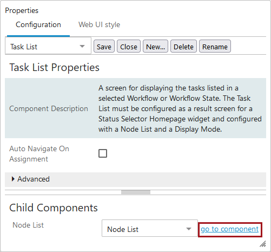Screen dimensions: 271x252
Task: Enable Auto Navigate On Assignment checkbox
Action: coord(103,153)
